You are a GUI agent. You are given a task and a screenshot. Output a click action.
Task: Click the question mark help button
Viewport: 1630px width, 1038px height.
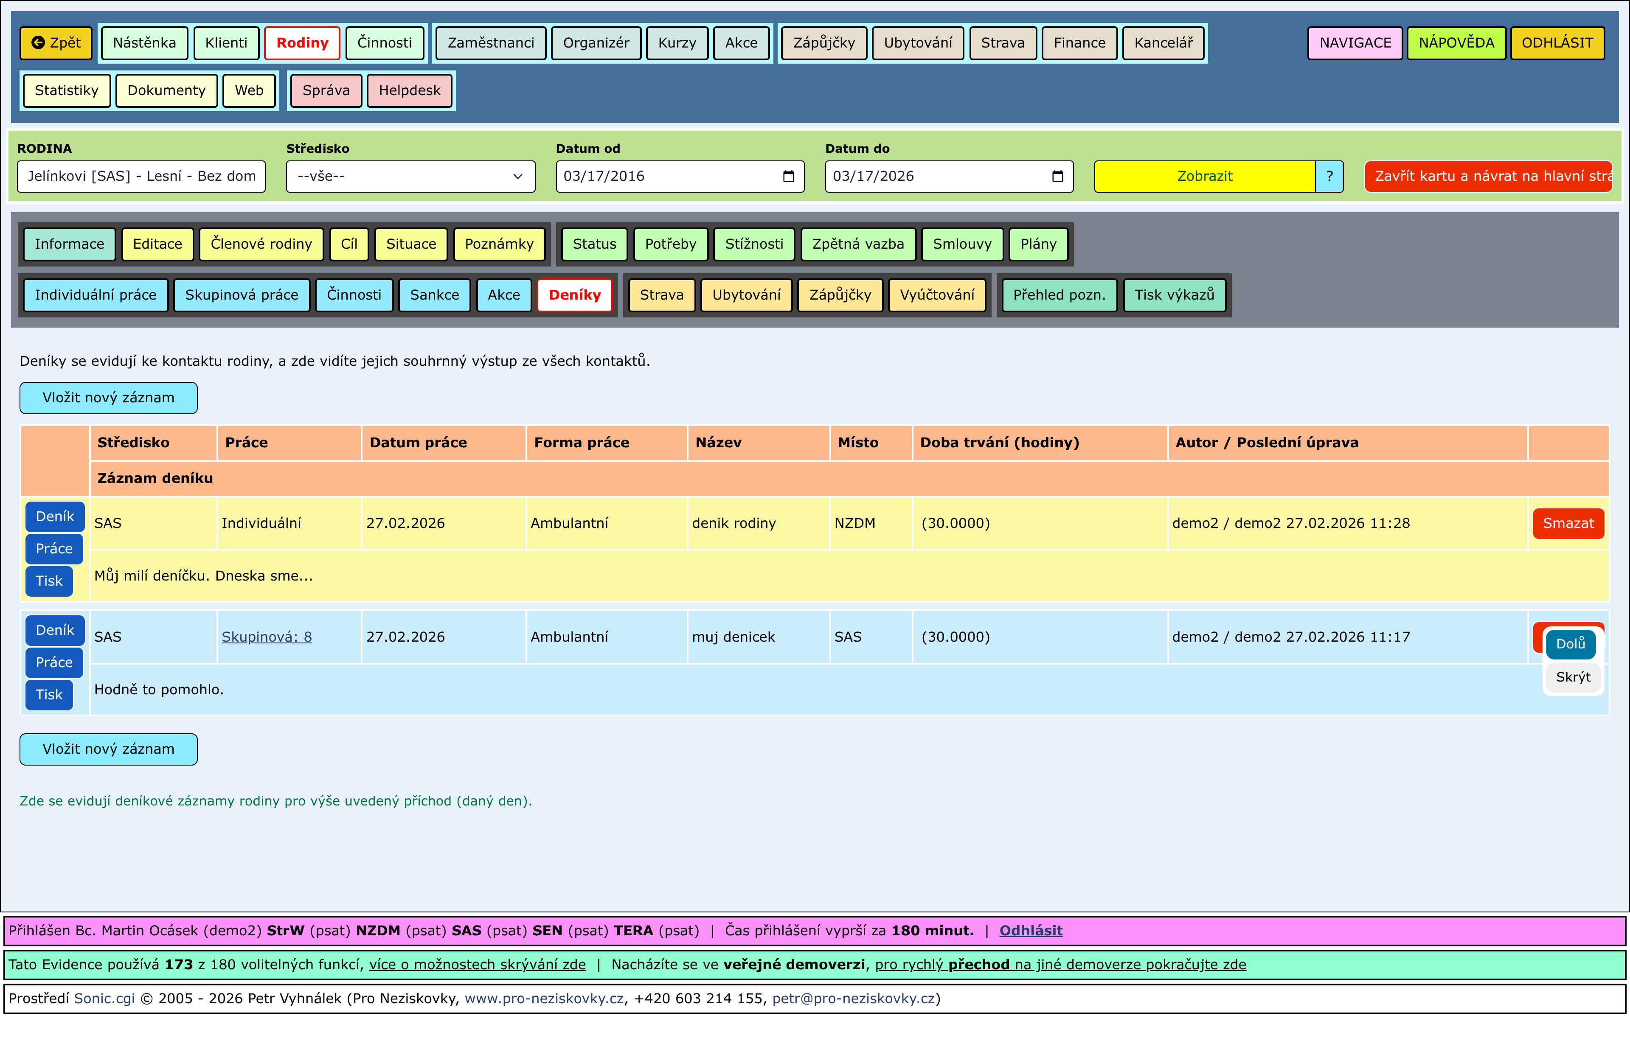[x=1329, y=177]
